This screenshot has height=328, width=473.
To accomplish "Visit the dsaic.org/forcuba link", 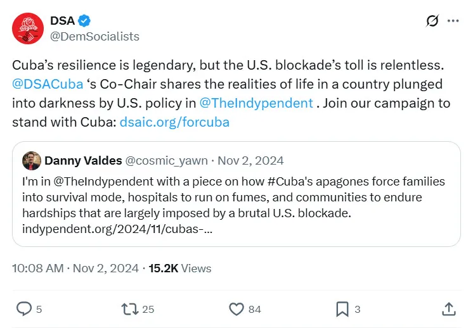I will click(174, 122).
